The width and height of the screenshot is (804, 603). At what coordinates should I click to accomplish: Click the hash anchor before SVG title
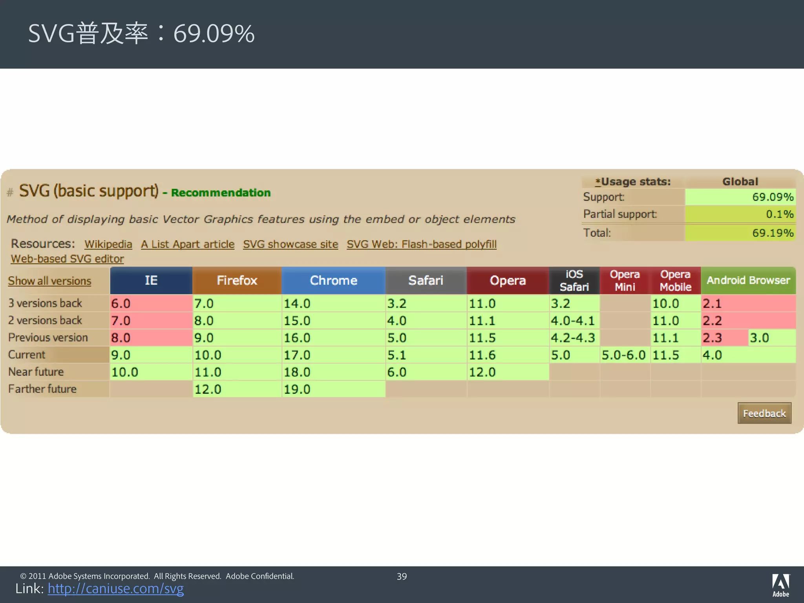click(x=10, y=192)
